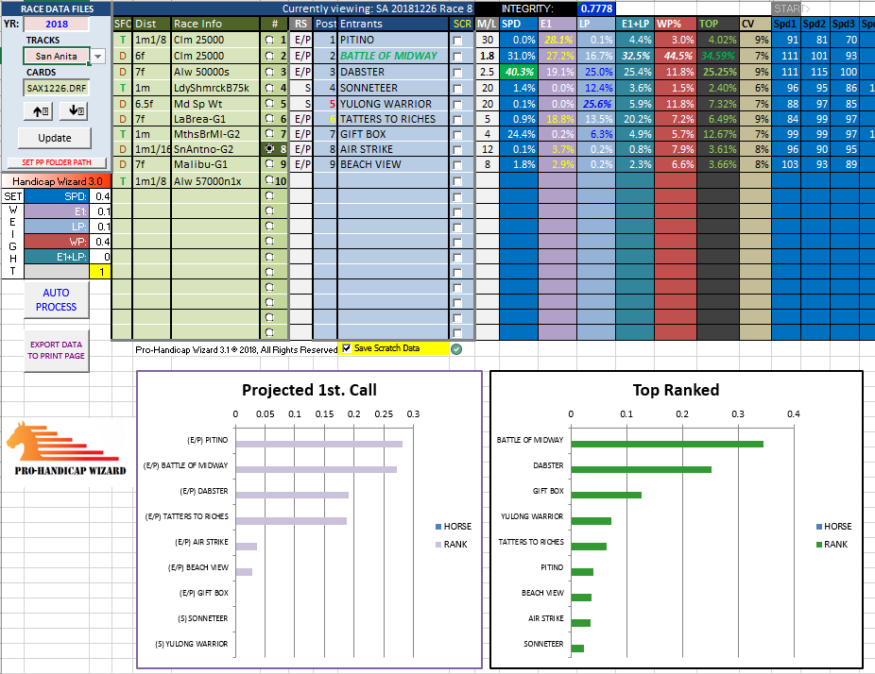
Task: Click the START arrow at top right
Action: 789,8
